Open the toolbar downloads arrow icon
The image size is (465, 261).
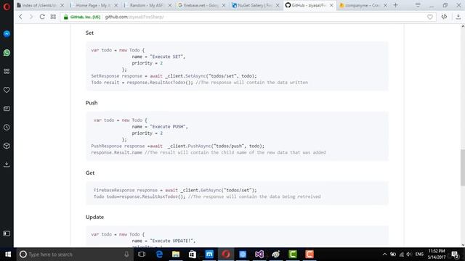[x=458, y=17]
